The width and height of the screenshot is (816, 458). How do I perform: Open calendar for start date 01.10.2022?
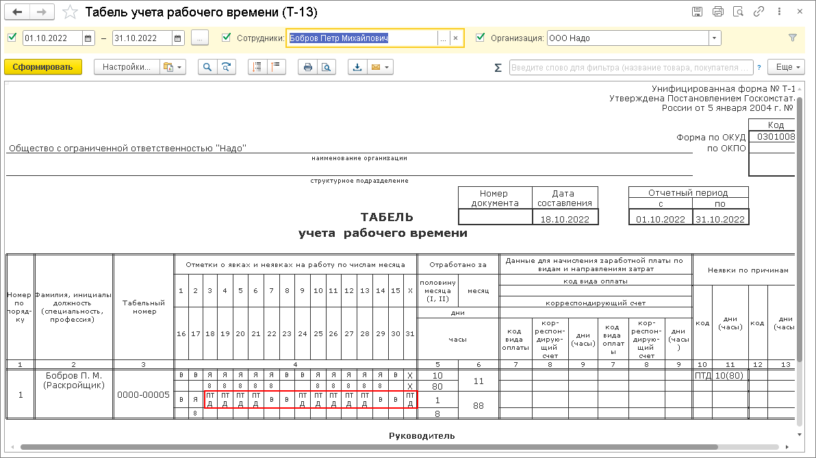point(88,38)
